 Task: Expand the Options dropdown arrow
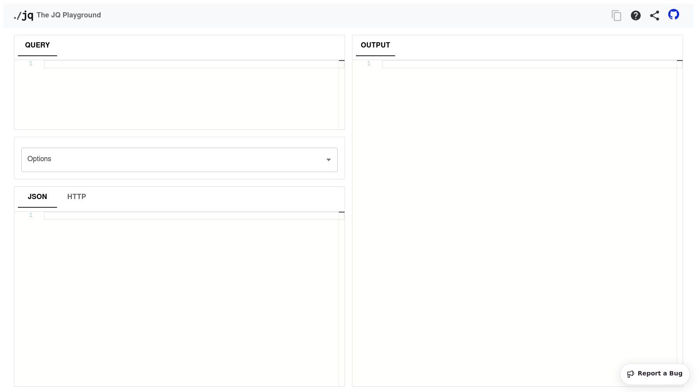(x=328, y=160)
